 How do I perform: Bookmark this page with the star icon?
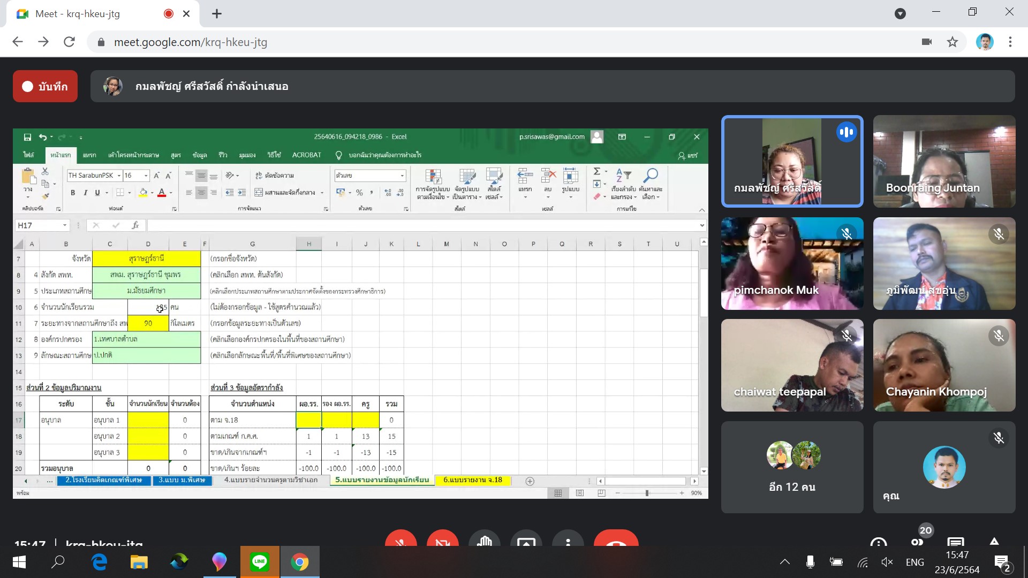click(952, 42)
